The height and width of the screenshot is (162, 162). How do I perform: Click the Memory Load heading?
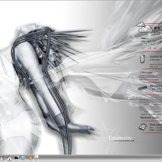(156, 86)
